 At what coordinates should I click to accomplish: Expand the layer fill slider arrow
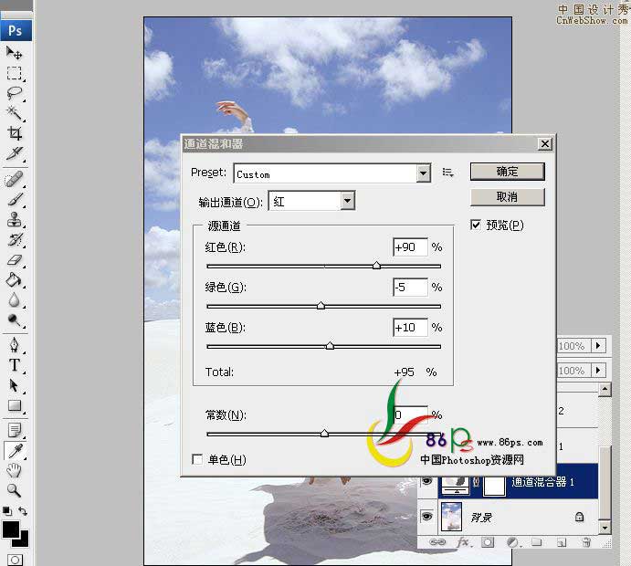click(x=598, y=370)
